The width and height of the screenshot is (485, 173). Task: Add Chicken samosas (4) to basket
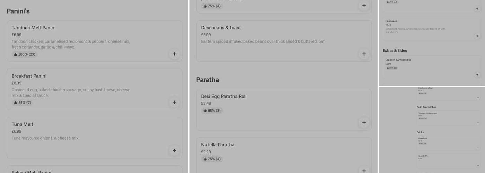pos(477,75)
